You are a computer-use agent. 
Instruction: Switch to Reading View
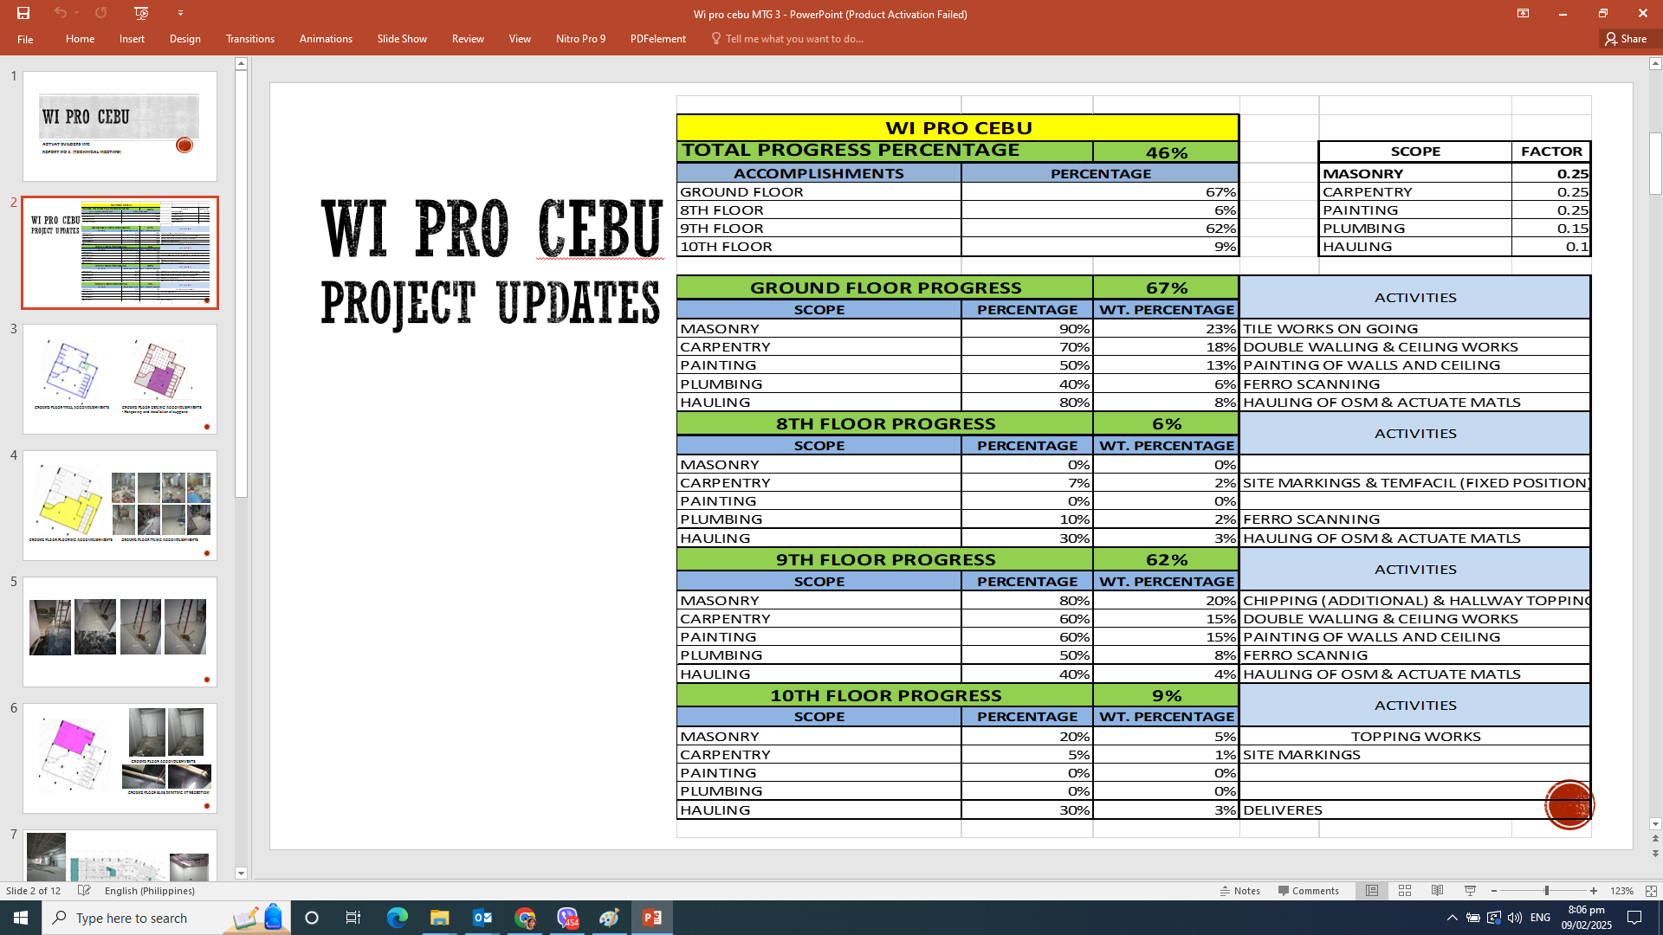point(1437,891)
